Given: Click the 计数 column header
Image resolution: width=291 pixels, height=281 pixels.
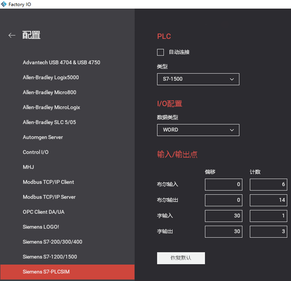Looking at the screenshot, I should click(255, 172).
